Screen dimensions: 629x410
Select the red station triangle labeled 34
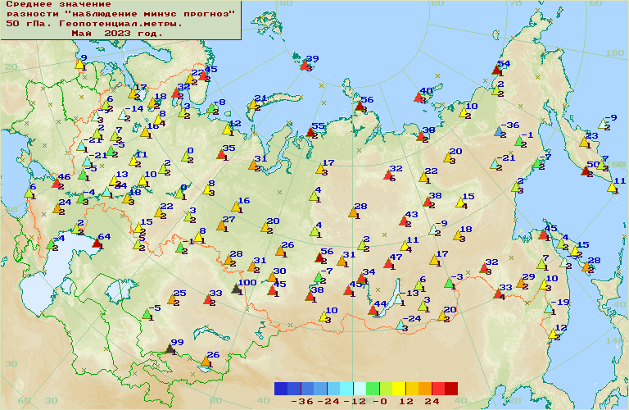point(361,278)
